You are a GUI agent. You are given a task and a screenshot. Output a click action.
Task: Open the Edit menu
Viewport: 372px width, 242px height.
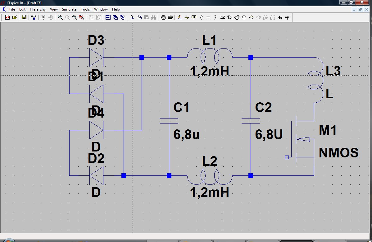click(x=22, y=9)
